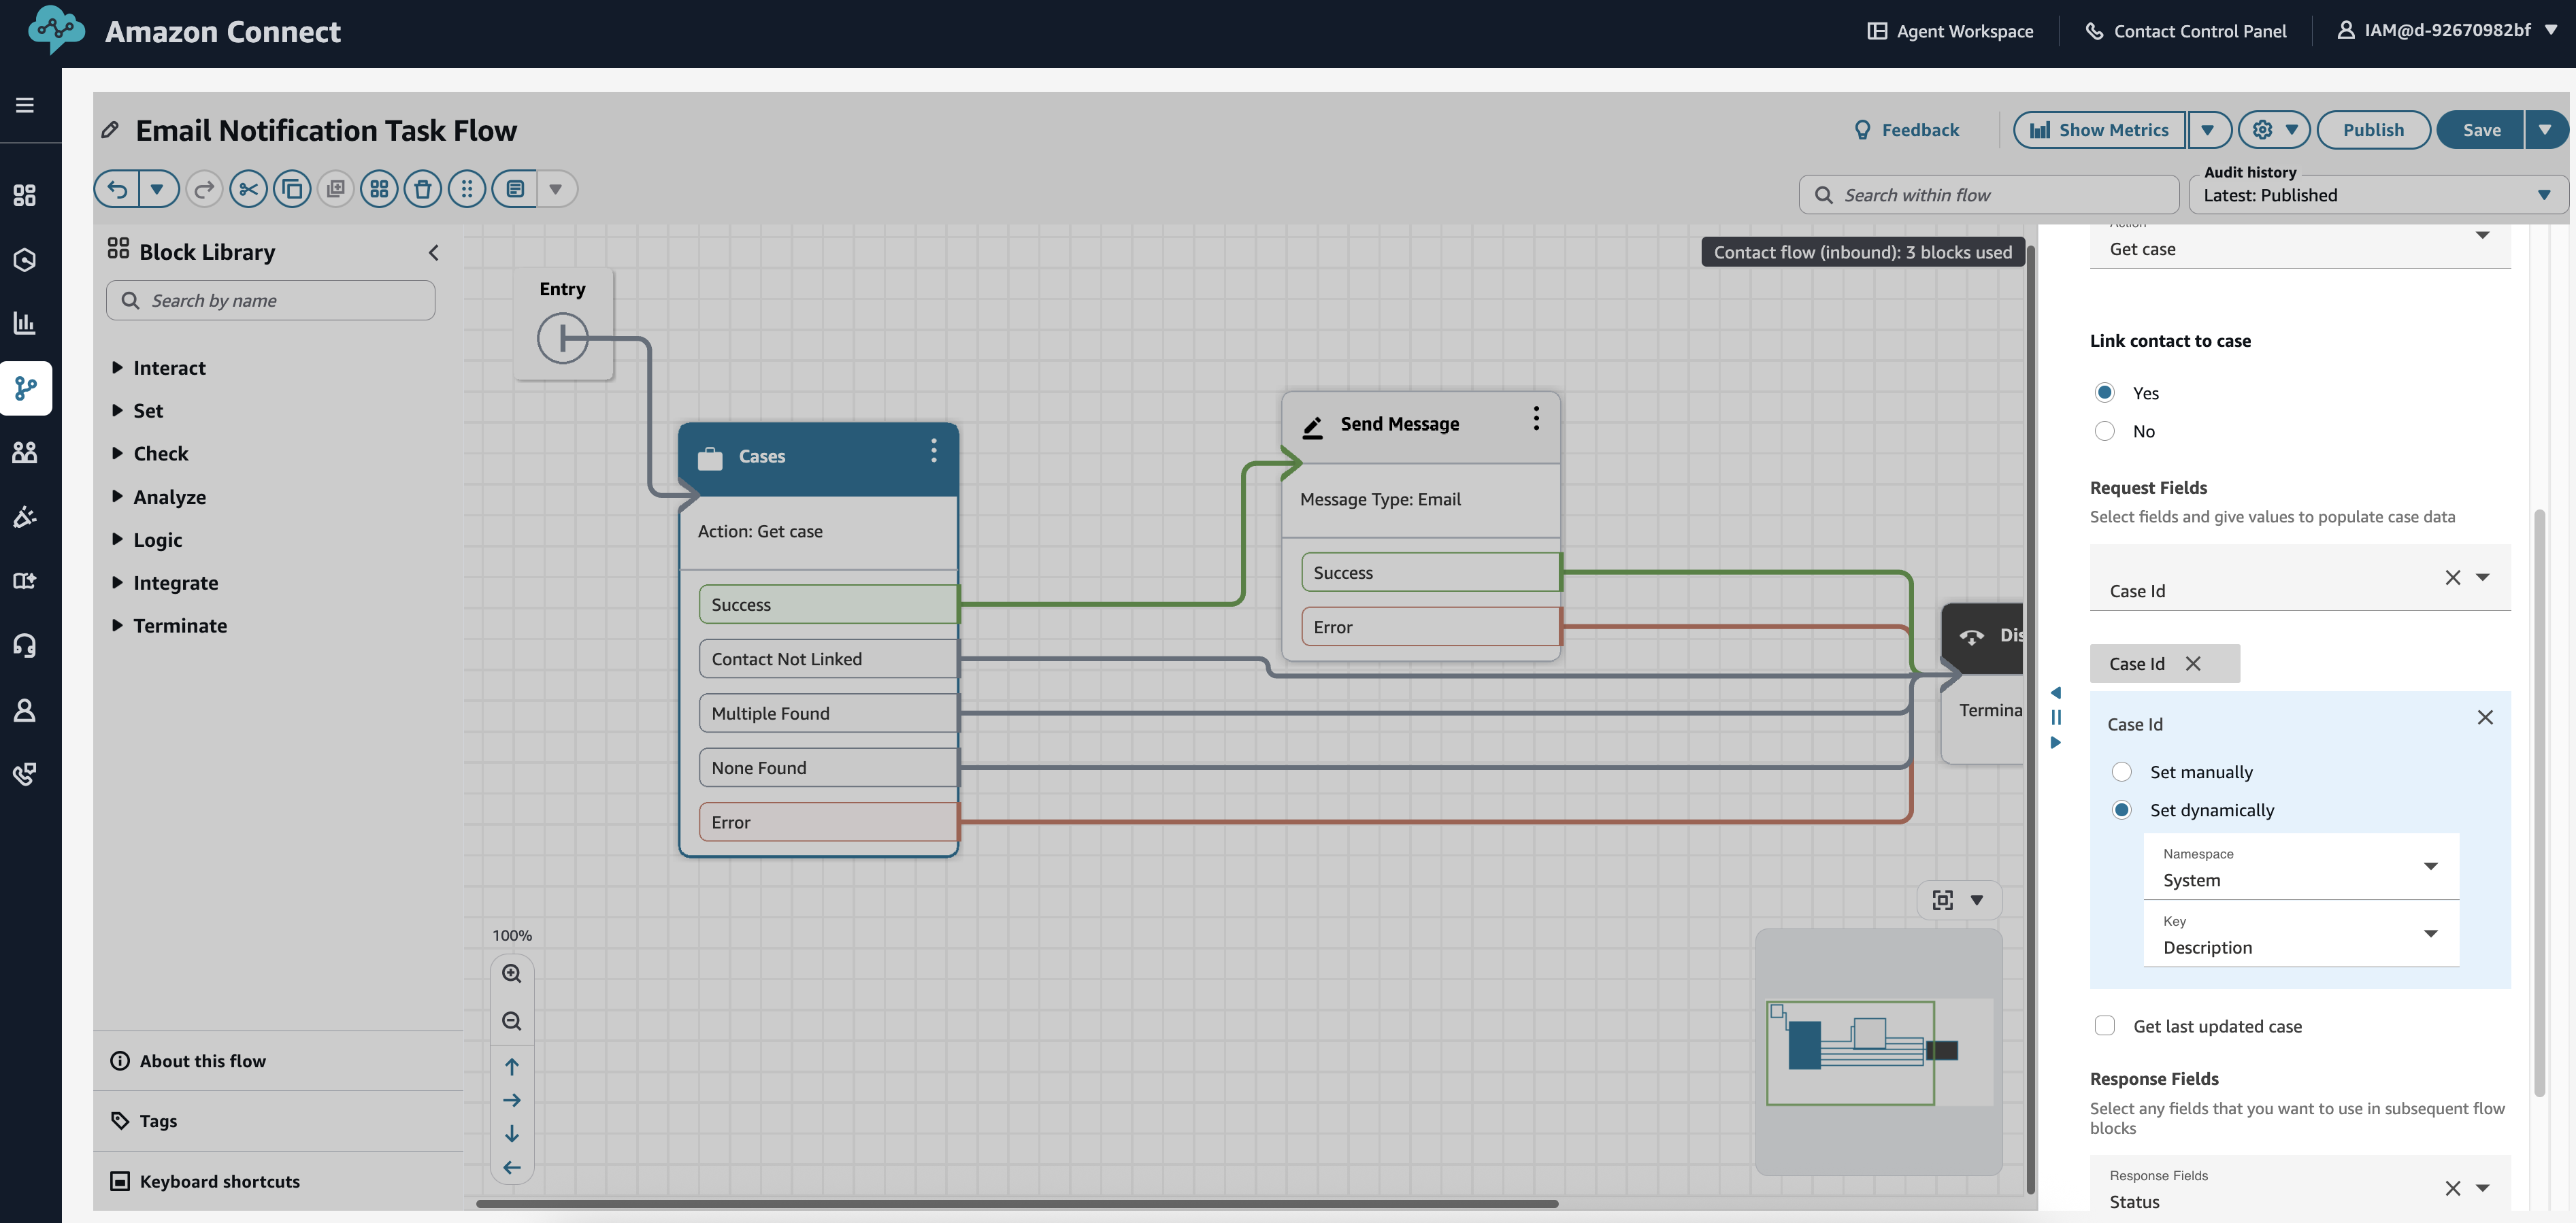Open the Namespace System dropdown
2576x1223 pixels.
(2300, 867)
